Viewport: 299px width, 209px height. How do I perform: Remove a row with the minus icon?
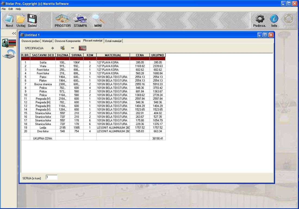(x=73, y=48)
